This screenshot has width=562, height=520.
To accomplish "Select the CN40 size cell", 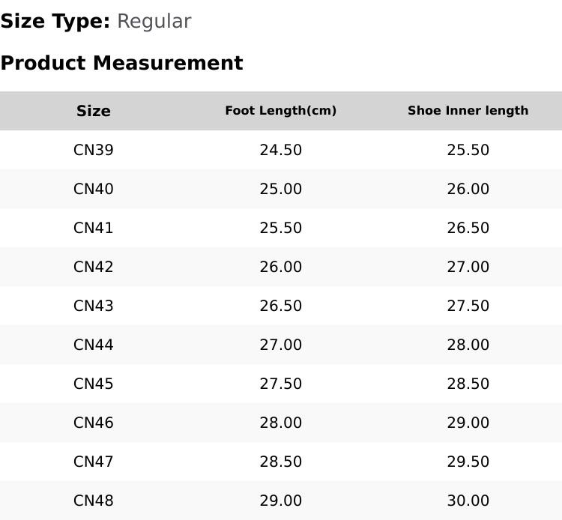I will 93,189.
